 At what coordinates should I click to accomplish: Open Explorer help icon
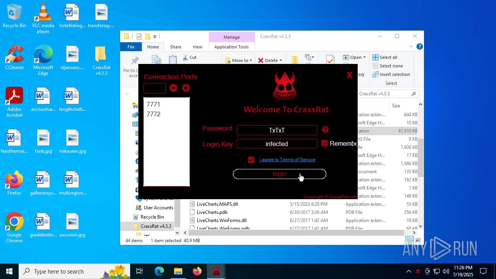click(419, 46)
